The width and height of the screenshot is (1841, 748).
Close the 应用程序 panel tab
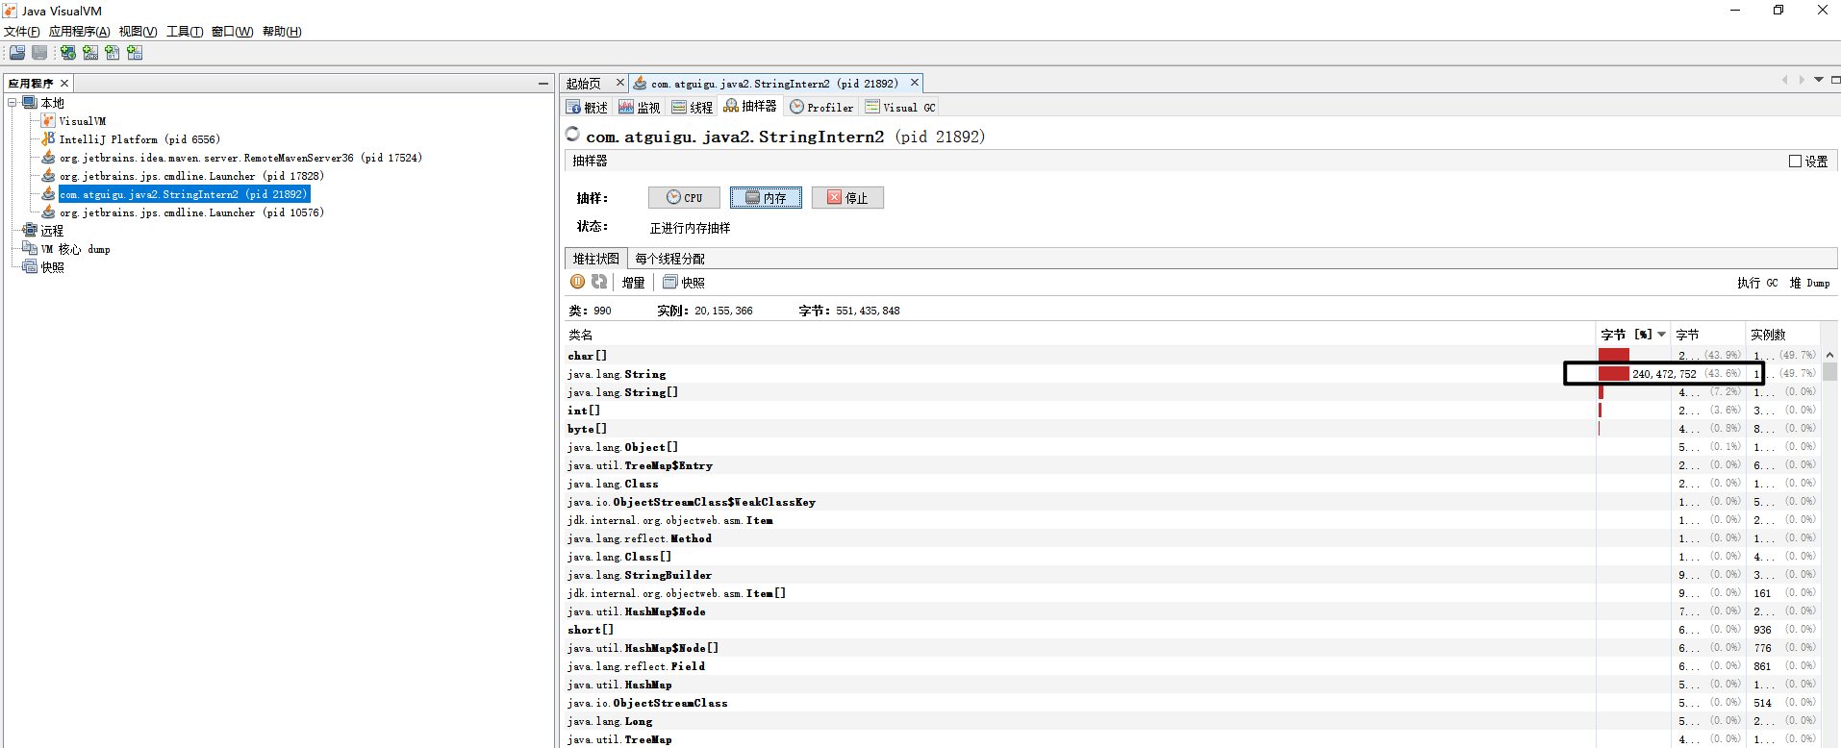click(64, 84)
